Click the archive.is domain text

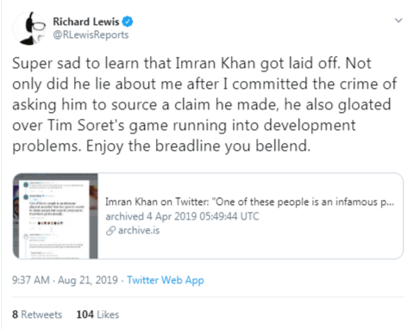[139, 230]
